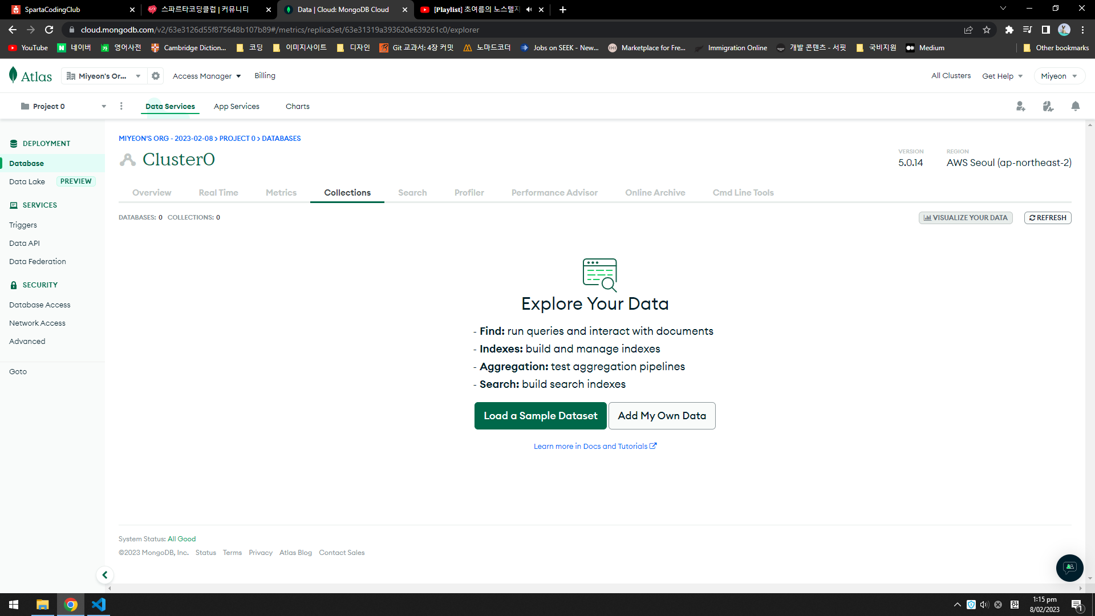The height and width of the screenshot is (616, 1095).
Task: Open the Performance Advisor tab
Action: [554, 193]
